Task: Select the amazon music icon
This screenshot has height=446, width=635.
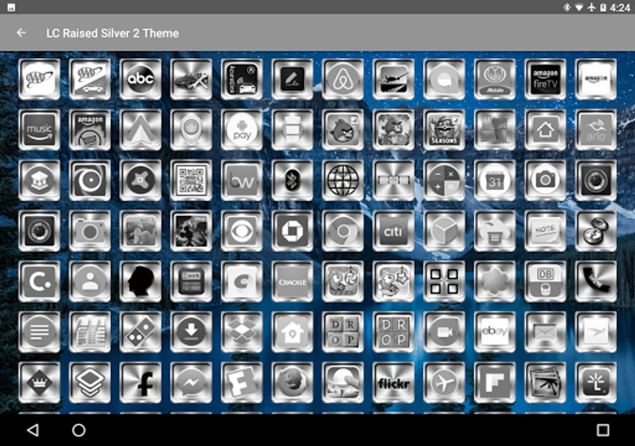Action: pos(39,130)
